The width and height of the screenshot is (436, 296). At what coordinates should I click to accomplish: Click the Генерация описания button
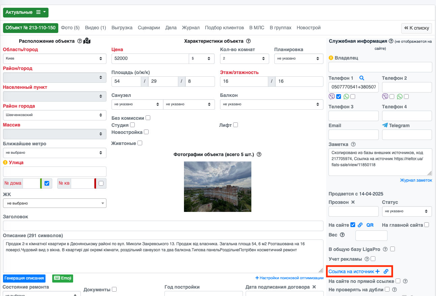[x=24, y=278]
